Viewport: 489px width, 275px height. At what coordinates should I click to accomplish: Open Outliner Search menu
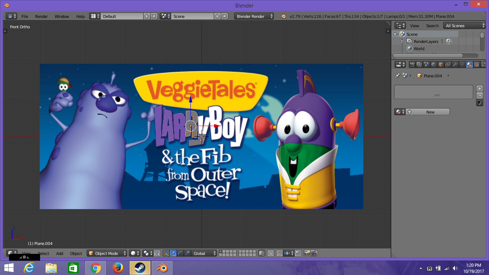click(x=432, y=26)
